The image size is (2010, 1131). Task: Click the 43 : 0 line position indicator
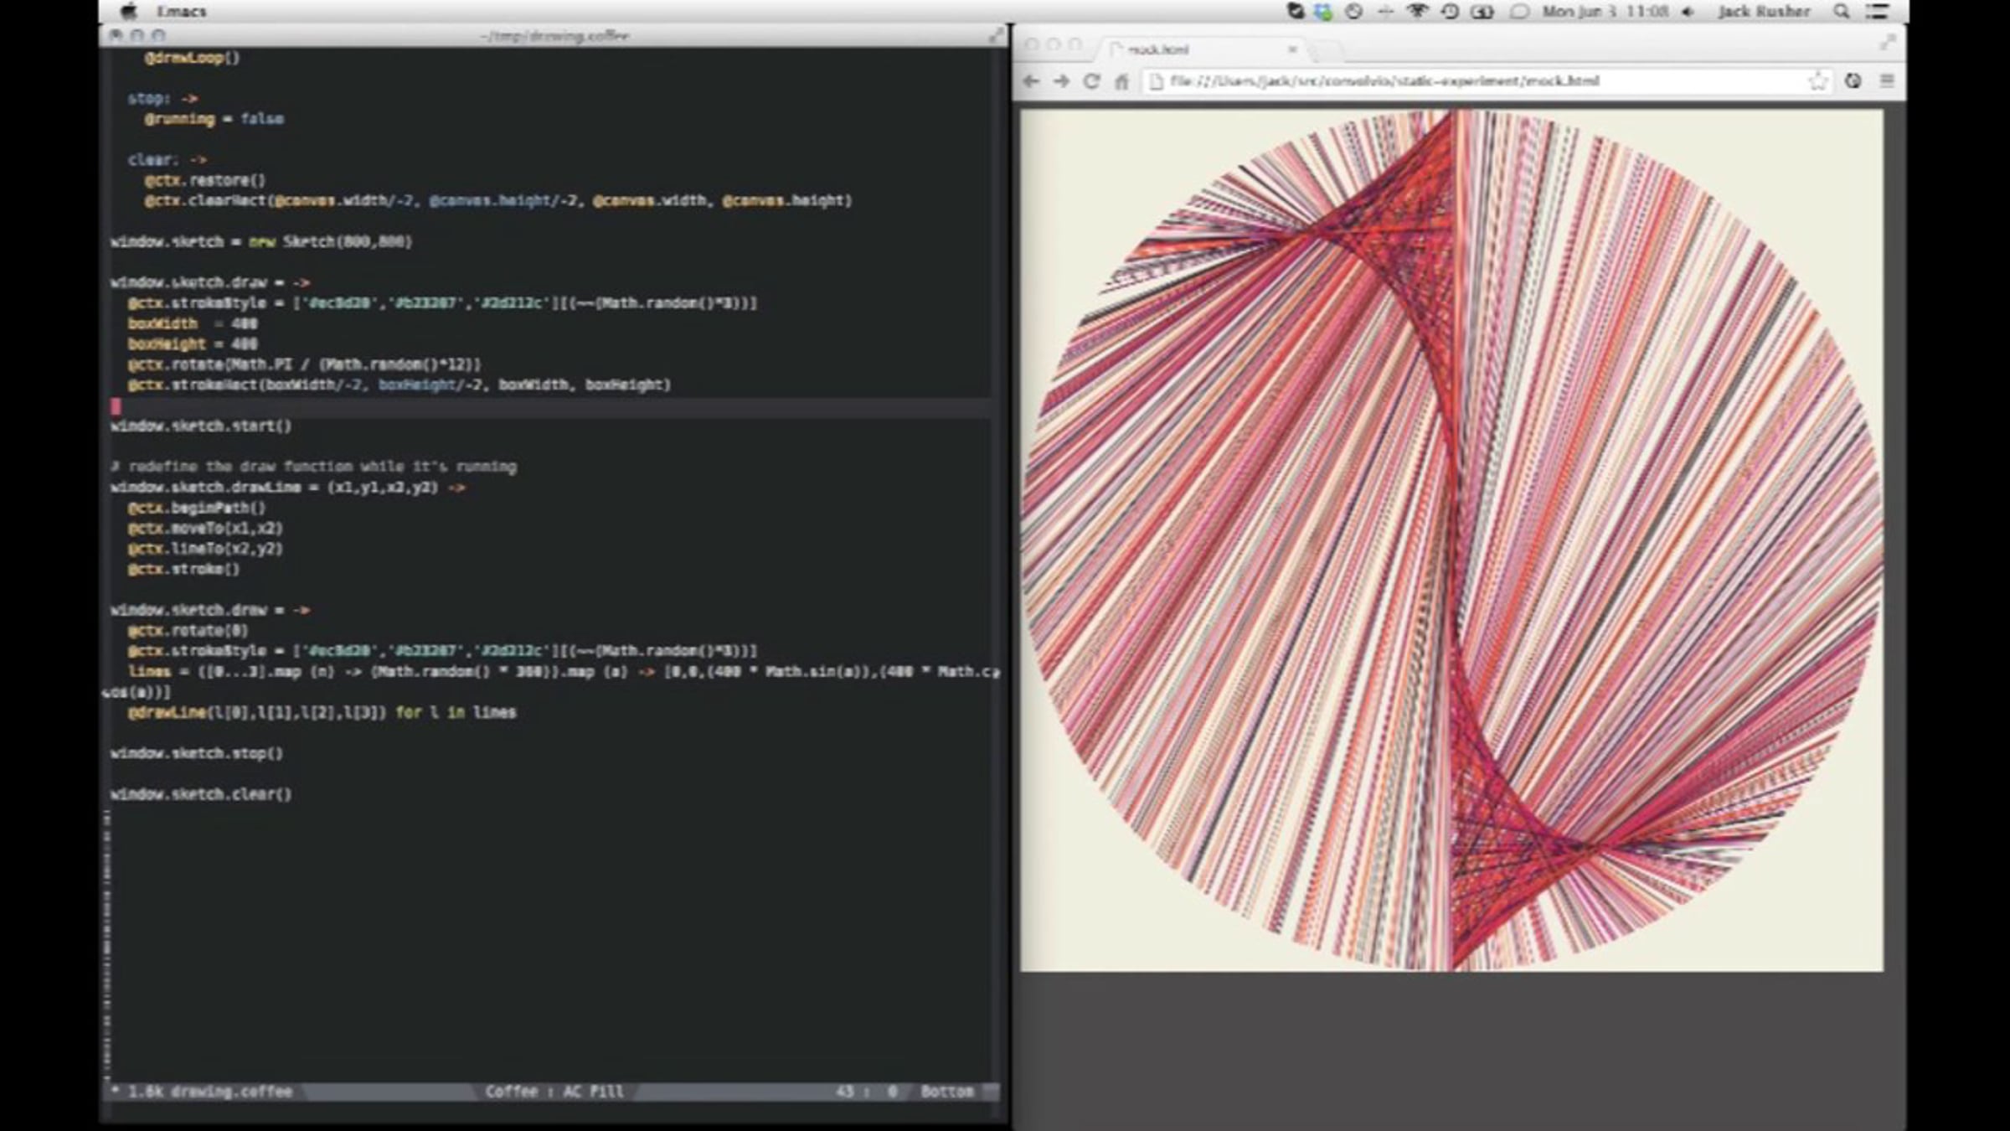click(x=866, y=1092)
